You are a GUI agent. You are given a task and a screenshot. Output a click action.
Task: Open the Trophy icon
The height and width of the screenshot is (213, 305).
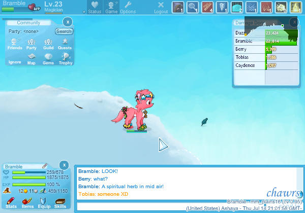[66, 59]
